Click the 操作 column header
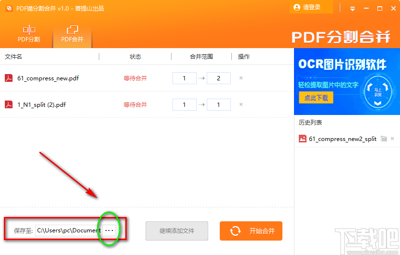Viewport: 400px width, 255px height. tap(244, 57)
